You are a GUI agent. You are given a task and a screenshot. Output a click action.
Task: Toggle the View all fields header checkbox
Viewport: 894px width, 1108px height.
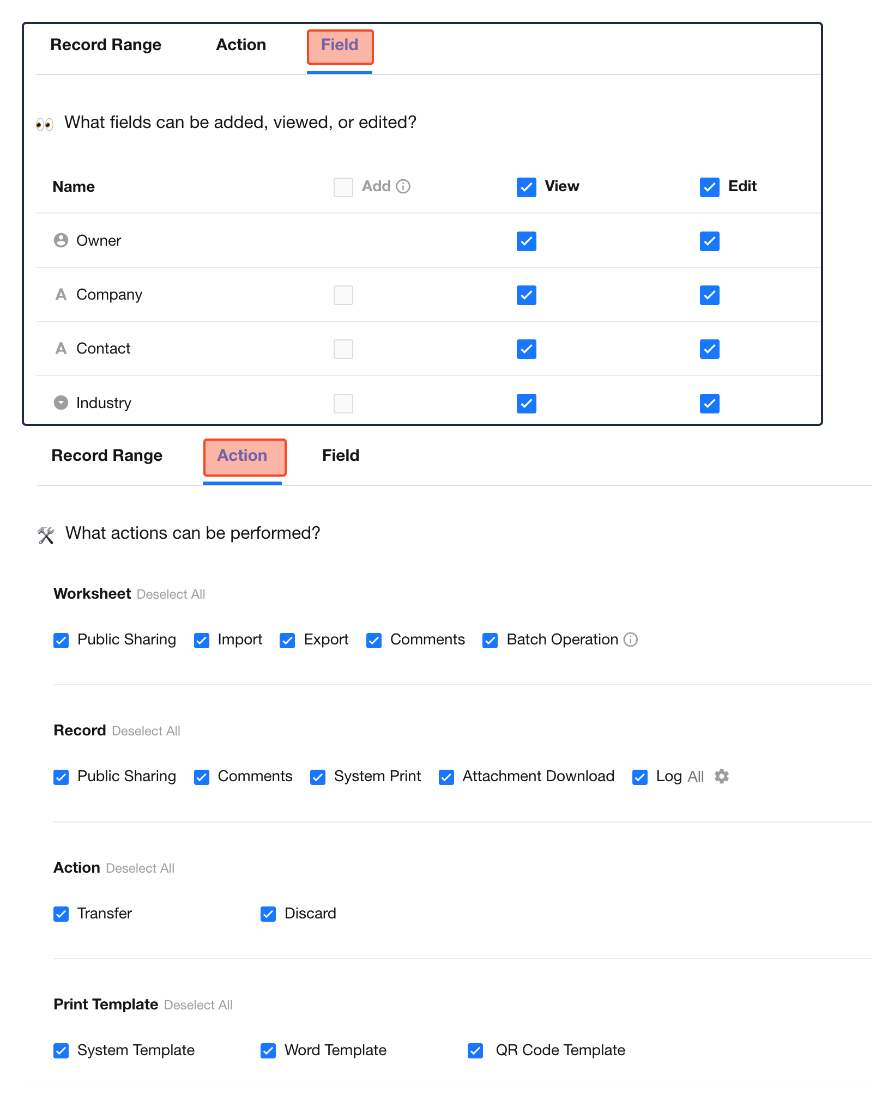(527, 187)
